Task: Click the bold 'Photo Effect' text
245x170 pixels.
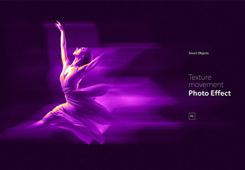Action: point(210,93)
